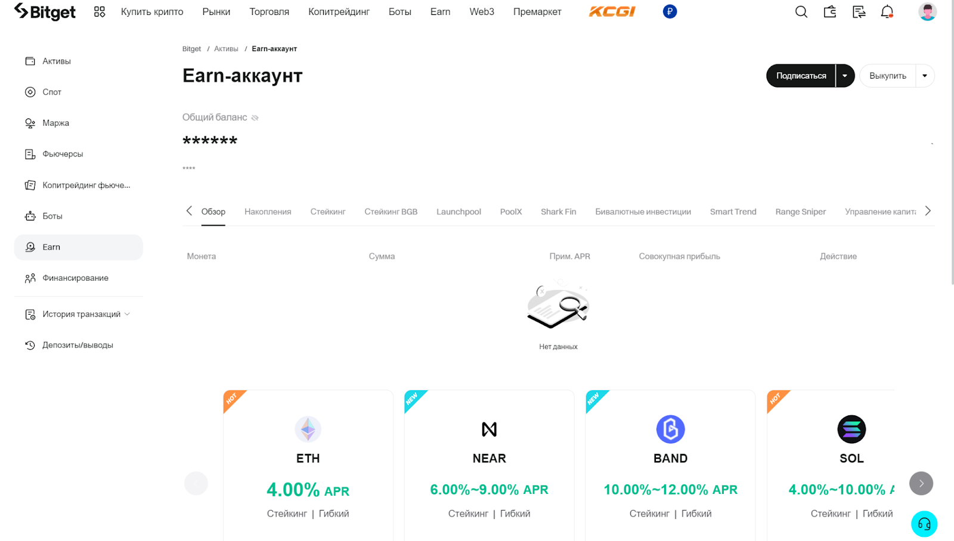954x541 pixels.
Task: Click the ruble currency icon
Action: pos(670,12)
